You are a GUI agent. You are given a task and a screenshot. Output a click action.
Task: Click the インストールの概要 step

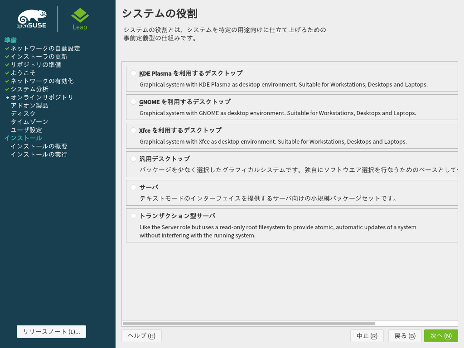click(x=39, y=146)
